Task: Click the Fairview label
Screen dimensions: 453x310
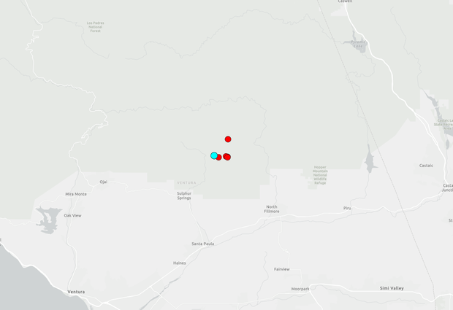Action: (282, 269)
